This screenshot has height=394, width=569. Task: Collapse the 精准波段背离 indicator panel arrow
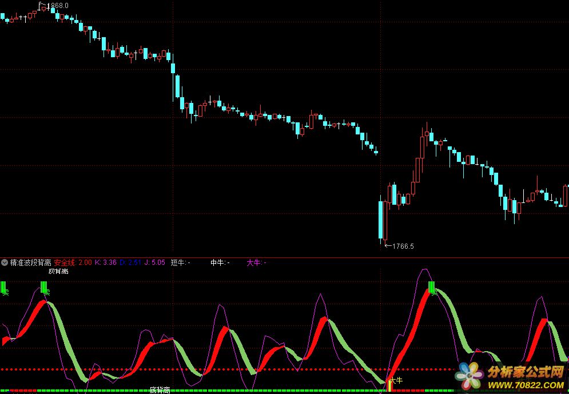(x=5, y=263)
